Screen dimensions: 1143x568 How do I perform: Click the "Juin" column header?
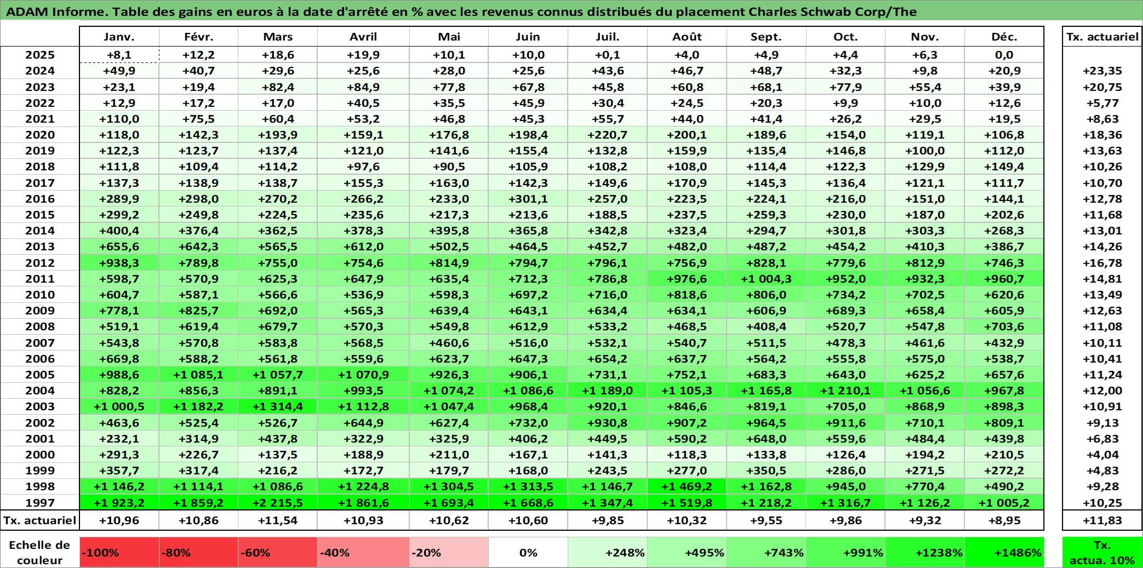528,37
